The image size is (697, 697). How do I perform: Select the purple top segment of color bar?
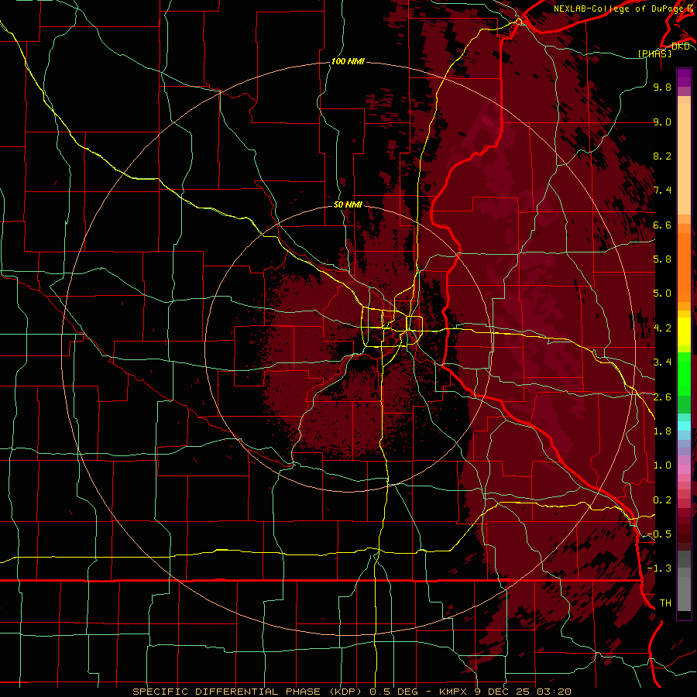684,77
